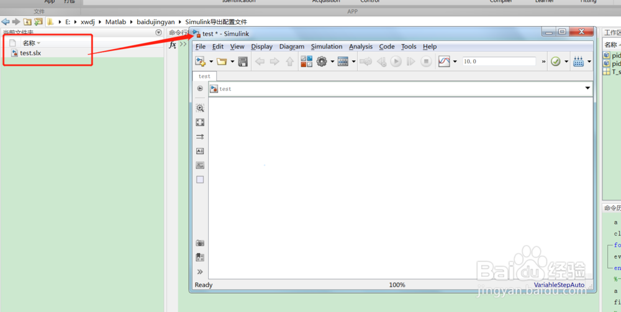Open the Simulation menu

click(x=327, y=47)
